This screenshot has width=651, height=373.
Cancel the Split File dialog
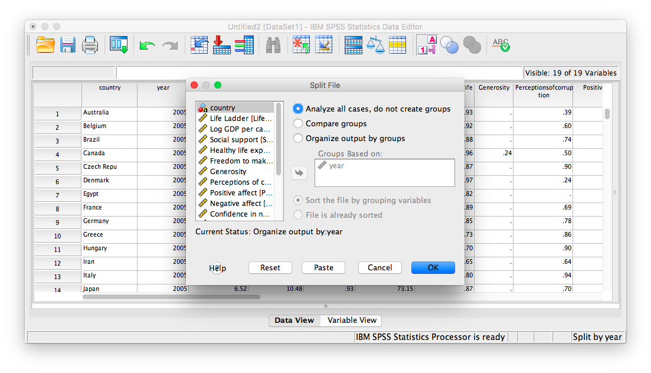380,267
